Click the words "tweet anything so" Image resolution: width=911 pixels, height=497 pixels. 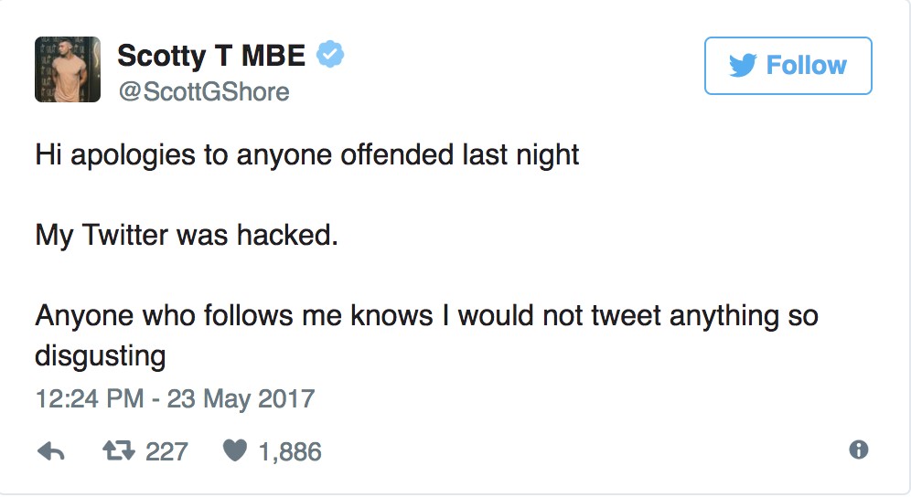tap(716, 317)
